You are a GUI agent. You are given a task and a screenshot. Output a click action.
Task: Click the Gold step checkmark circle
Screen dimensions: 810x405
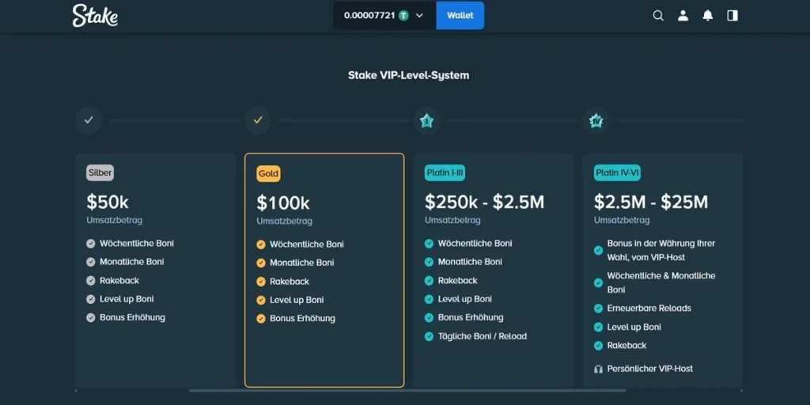(x=259, y=120)
